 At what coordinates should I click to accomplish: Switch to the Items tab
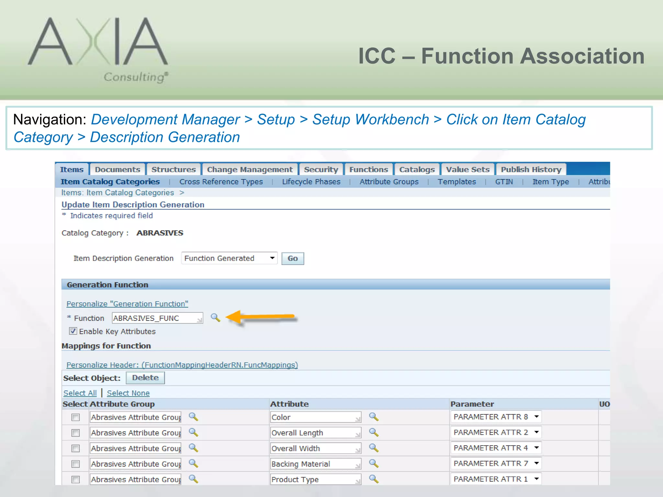tap(72, 170)
